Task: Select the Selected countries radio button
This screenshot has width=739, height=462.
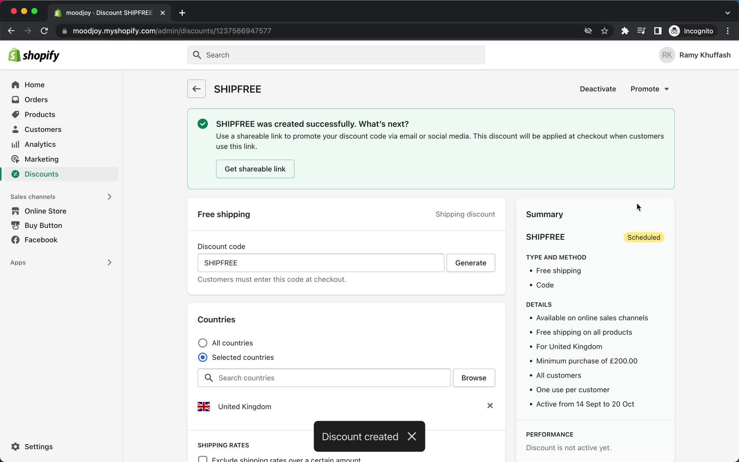Action: pos(202,357)
